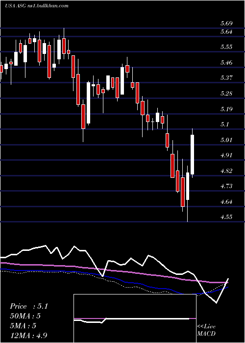
Task: Click the '<<Live MACD' label
Action: [x=206, y=330]
